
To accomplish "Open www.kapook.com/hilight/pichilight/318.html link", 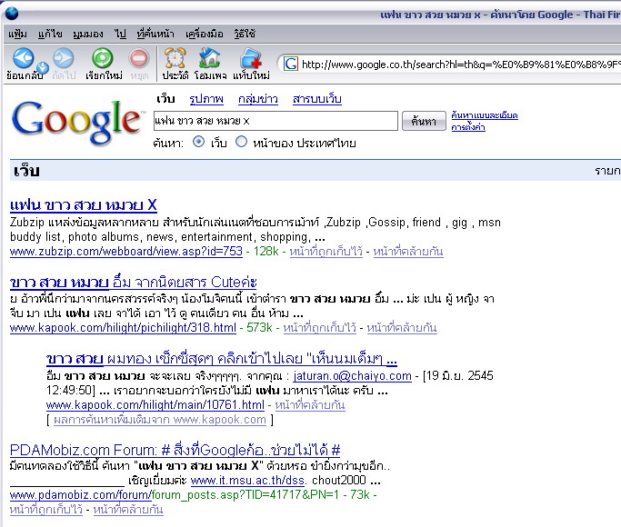I will 123,328.
